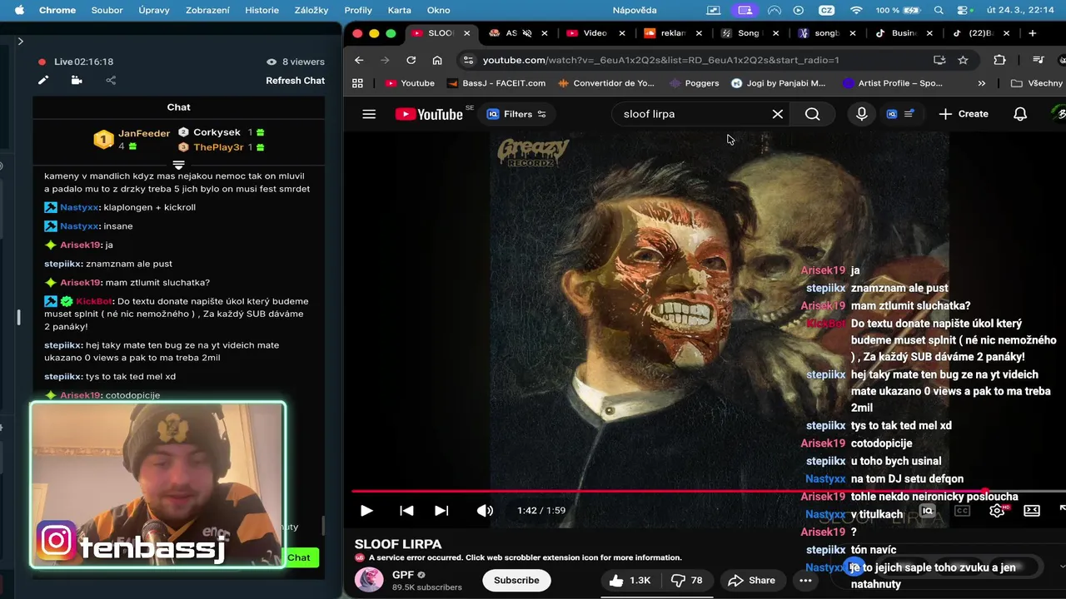This screenshot has height=599, width=1066.
Task: Go to the YouTube home logo
Action: pyautogui.click(x=429, y=114)
